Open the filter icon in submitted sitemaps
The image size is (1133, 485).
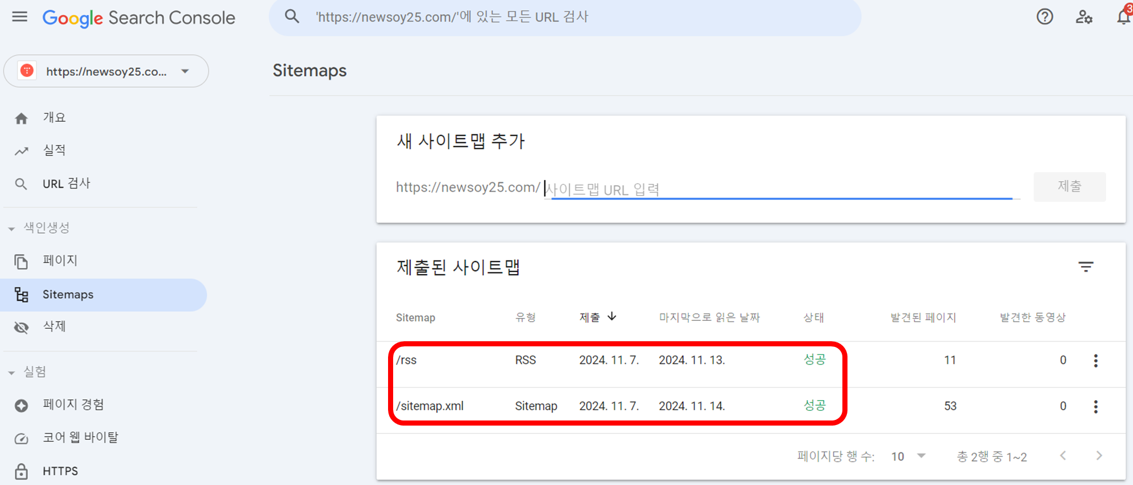(1085, 267)
